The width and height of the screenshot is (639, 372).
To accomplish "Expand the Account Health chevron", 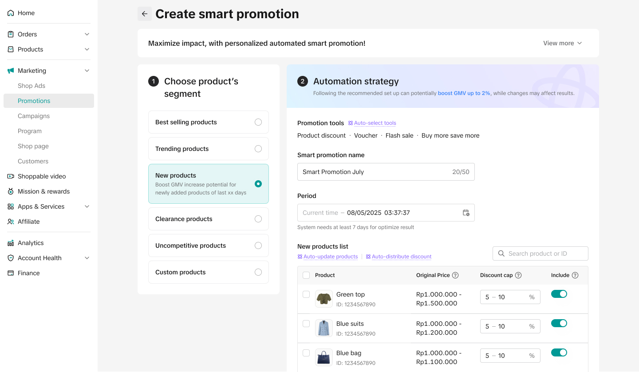I will [87, 258].
